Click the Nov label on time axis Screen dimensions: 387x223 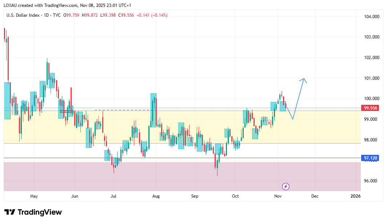point(278,196)
